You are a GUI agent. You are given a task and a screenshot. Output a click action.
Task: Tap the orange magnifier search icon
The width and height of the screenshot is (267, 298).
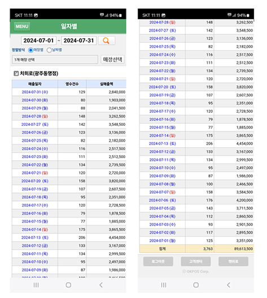coord(106,41)
